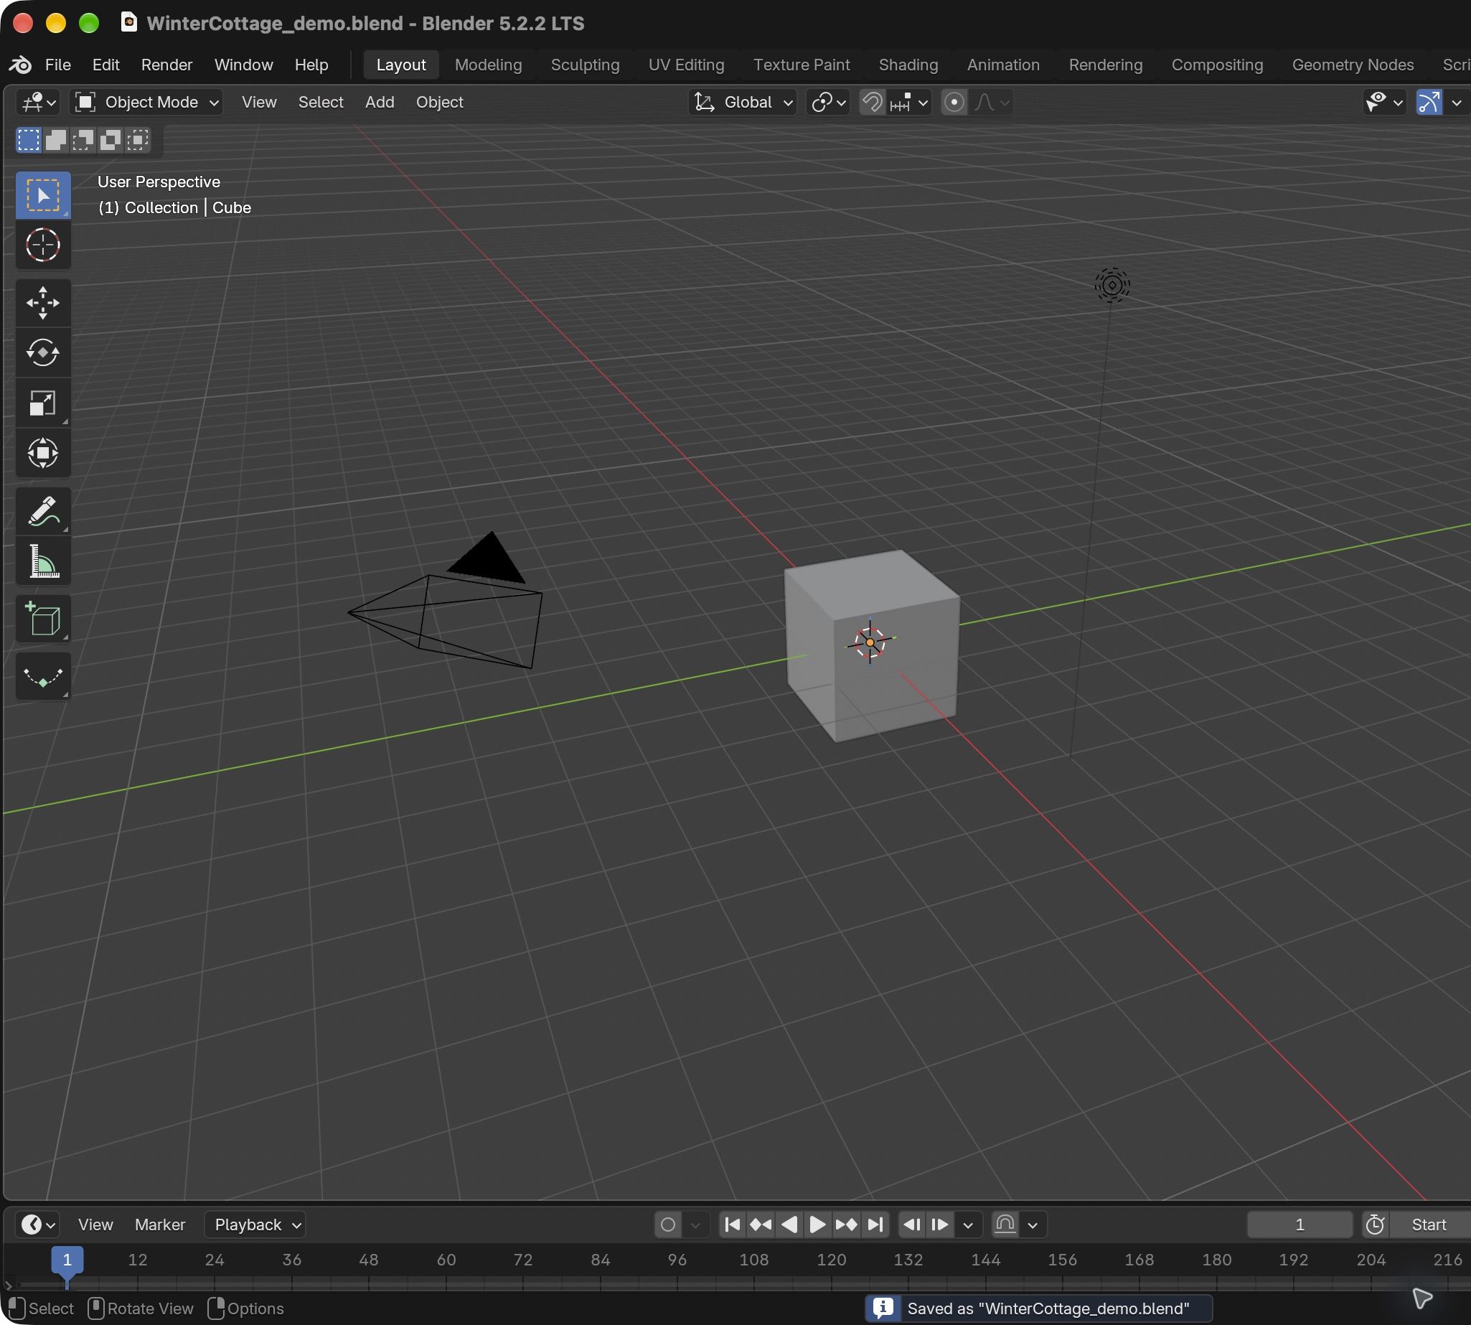Jump to next keyframe

coord(846,1225)
